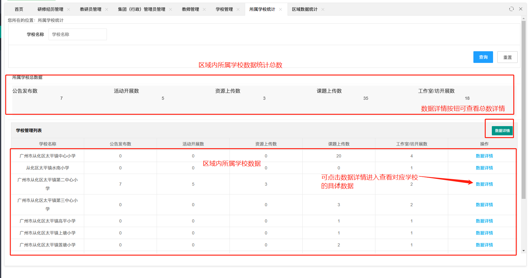Open 数据详情 for 从化区太平镇水南小学

[x=484, y=168]
